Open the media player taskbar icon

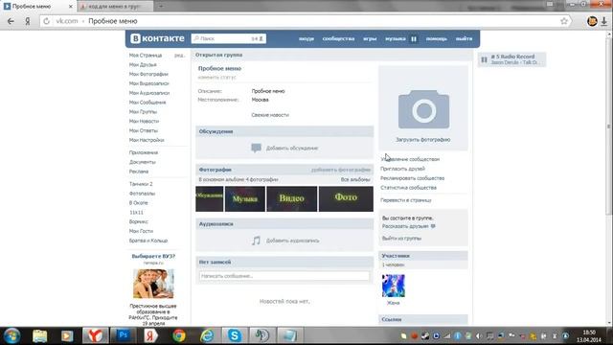67,335
